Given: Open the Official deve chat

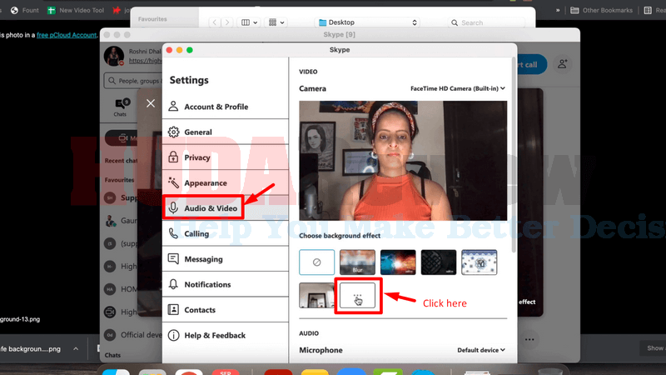Looking at the screenshot, I should pyautogui.click(x=132, y=335).
